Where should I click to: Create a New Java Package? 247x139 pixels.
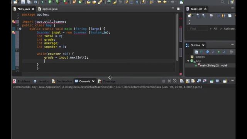pyautogui.click(x=74, y=2)
